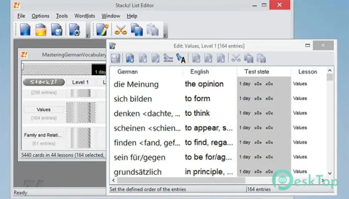349x199 pixels.
Task: Select the 'grundsätzlich' entry
Action: click(x=138, y=172)
